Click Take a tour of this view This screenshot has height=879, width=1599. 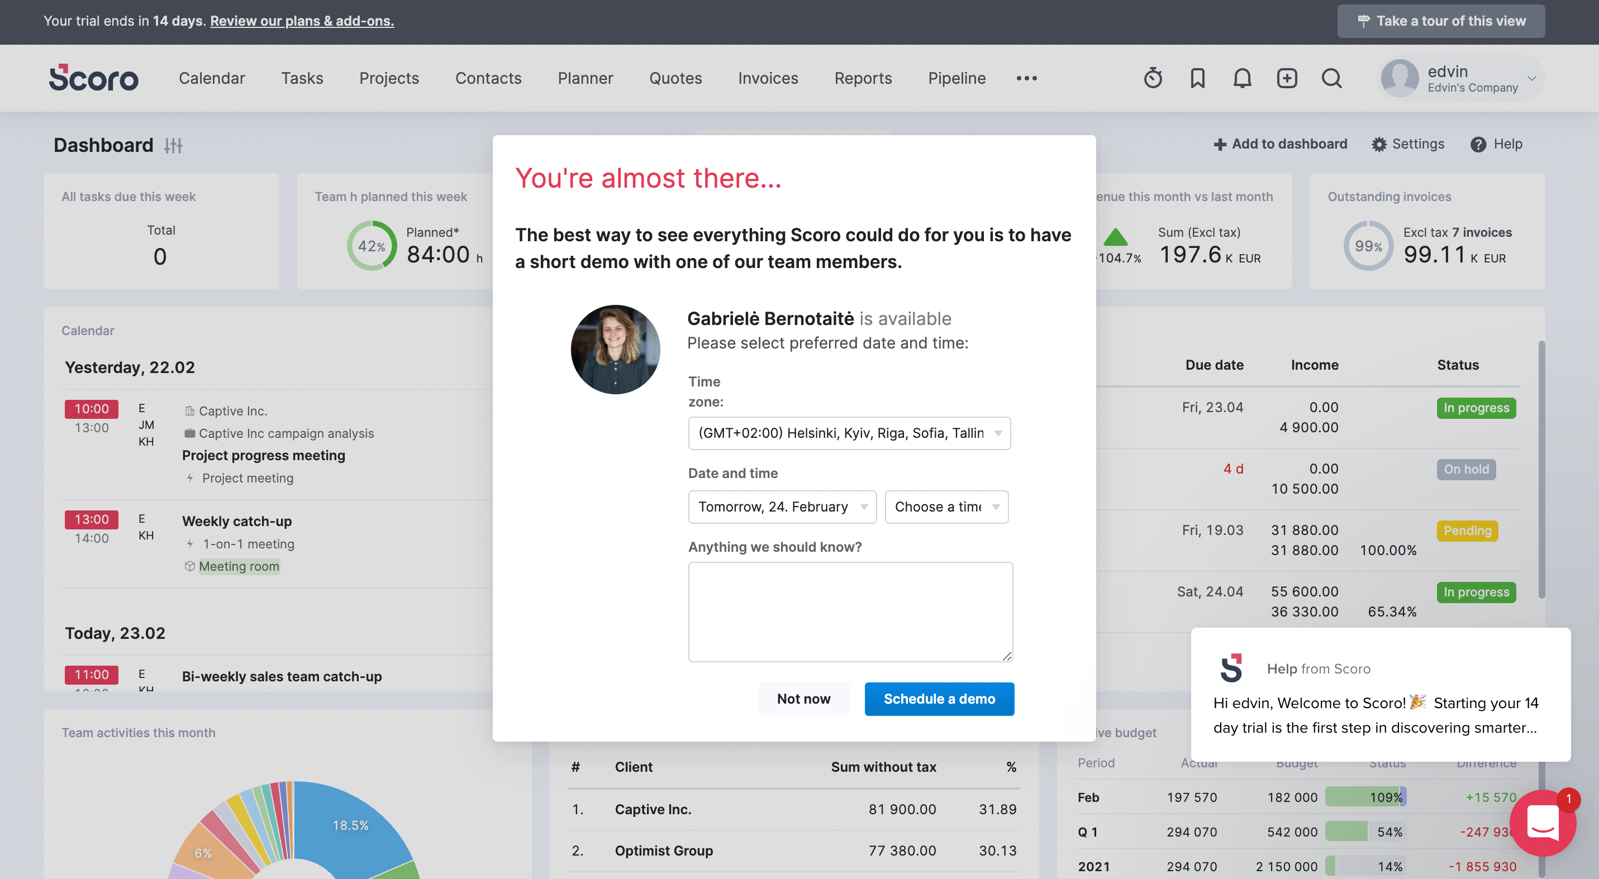coord(1441,21)
